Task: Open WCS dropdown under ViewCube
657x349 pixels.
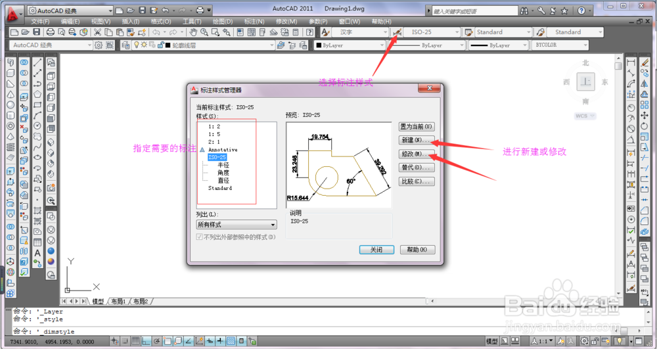Action: click(585, 116)
